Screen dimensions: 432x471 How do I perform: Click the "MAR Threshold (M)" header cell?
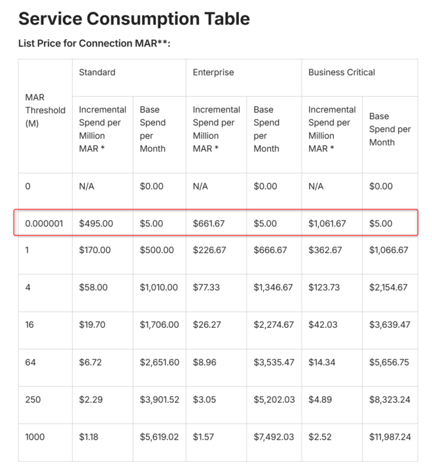tap(45, 110)
